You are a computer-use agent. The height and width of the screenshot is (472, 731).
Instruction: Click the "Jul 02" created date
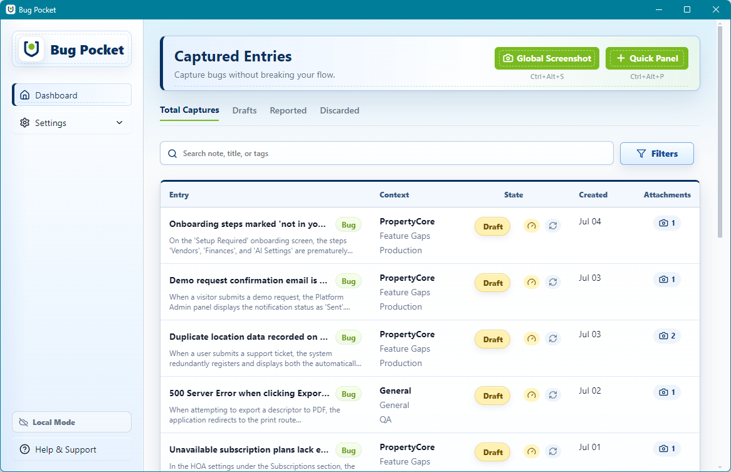590,391
